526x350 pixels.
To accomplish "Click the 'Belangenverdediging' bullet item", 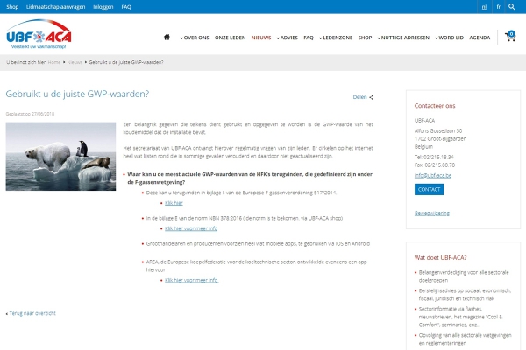I will click(x=464, y=276).
